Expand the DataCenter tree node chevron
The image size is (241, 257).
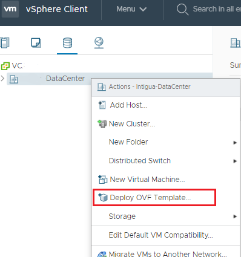point(2,79)
